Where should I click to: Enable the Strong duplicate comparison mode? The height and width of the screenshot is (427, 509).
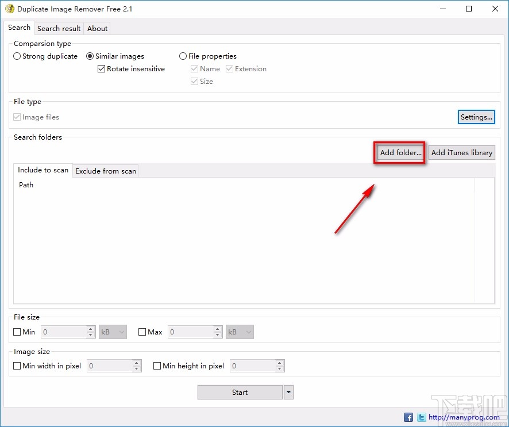17,56
